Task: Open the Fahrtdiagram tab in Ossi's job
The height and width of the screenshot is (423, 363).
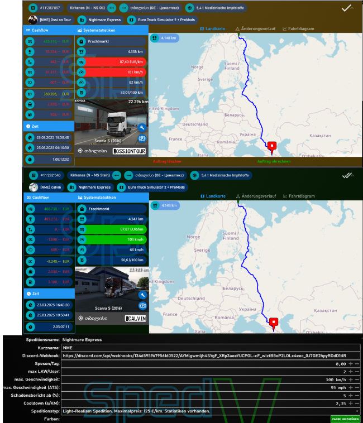Action: pos(298,28)
